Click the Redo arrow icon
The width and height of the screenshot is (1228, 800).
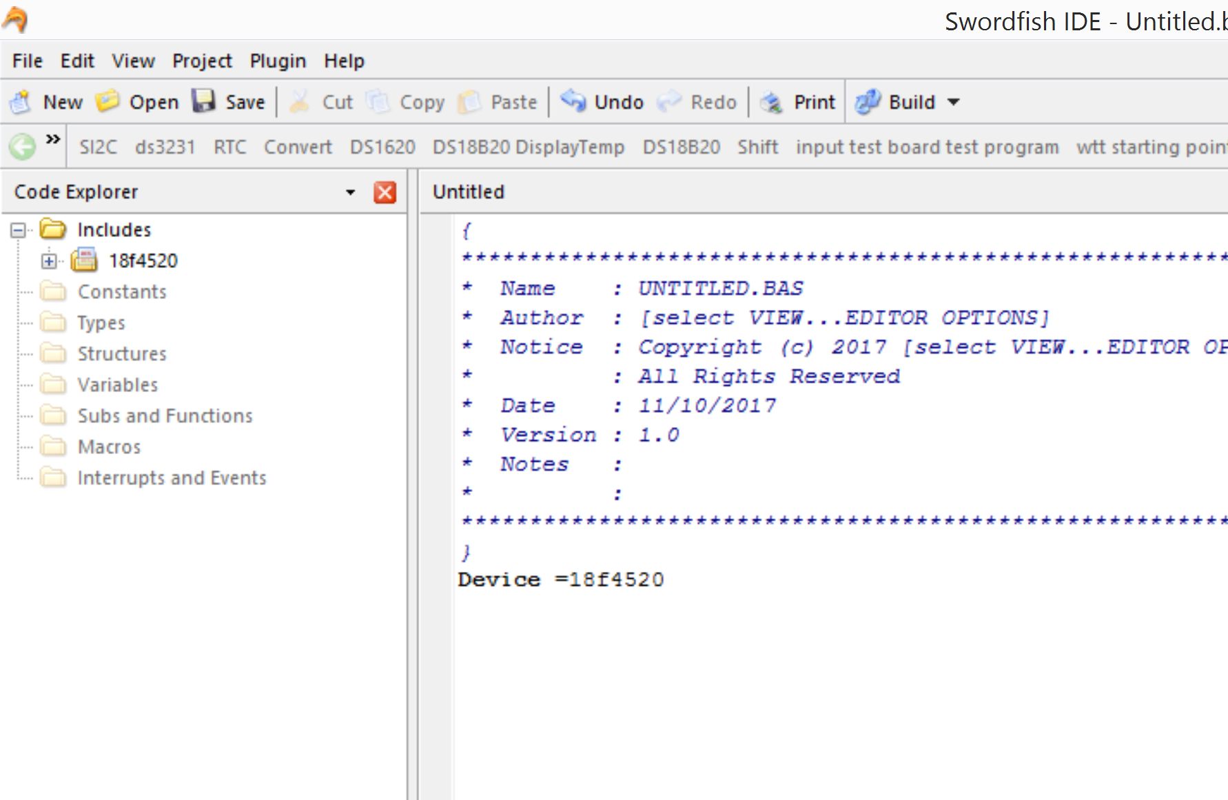669,102
